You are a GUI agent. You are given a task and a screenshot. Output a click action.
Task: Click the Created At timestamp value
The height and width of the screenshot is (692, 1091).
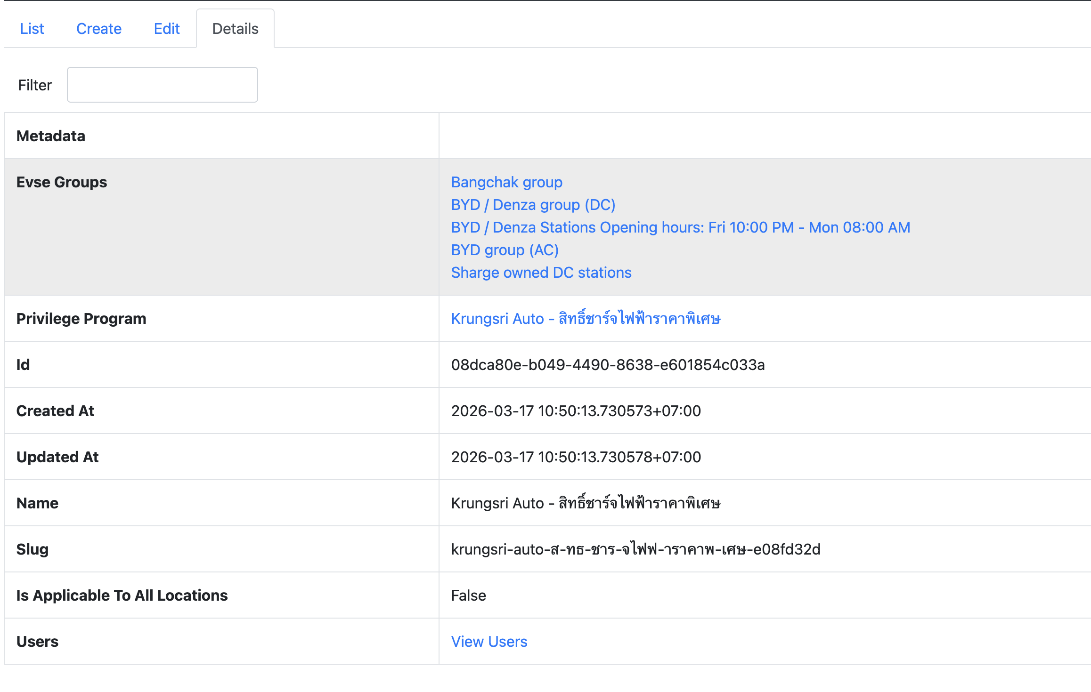tap(576, 411)
